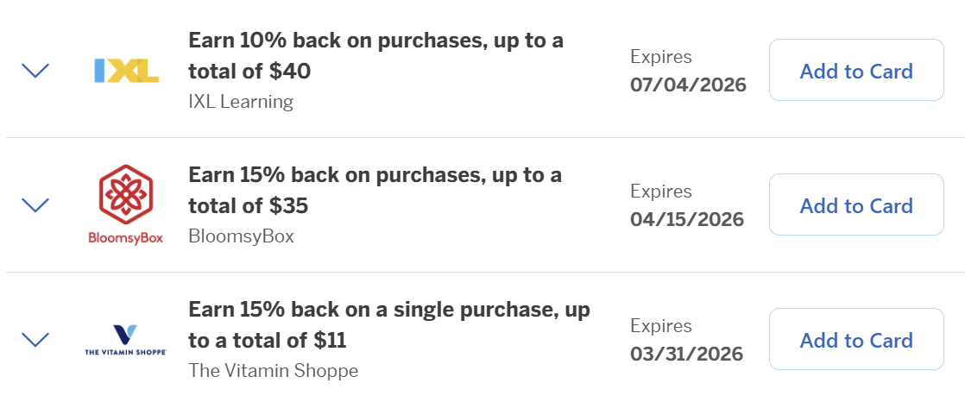Click the IXL Learning merchant name
Screen dimensions: 965x402
point(241,102)
